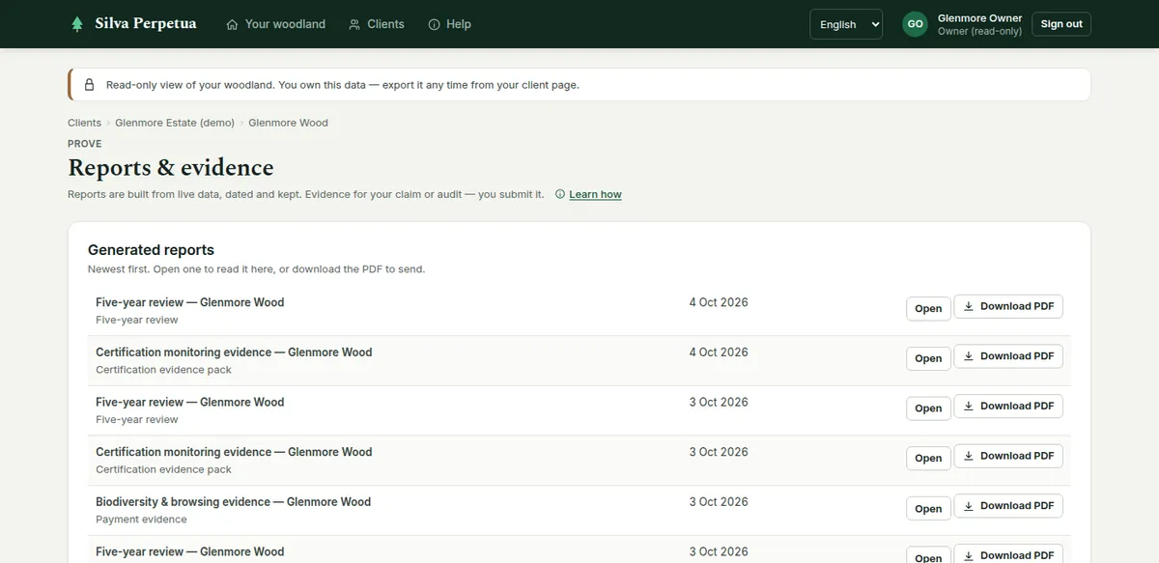Image resolution: width=1159 pixels, height=563 pixels.
Task: Download PDF of 3 Oct Certification monitoring evidence
Action: pos(1008,456)
